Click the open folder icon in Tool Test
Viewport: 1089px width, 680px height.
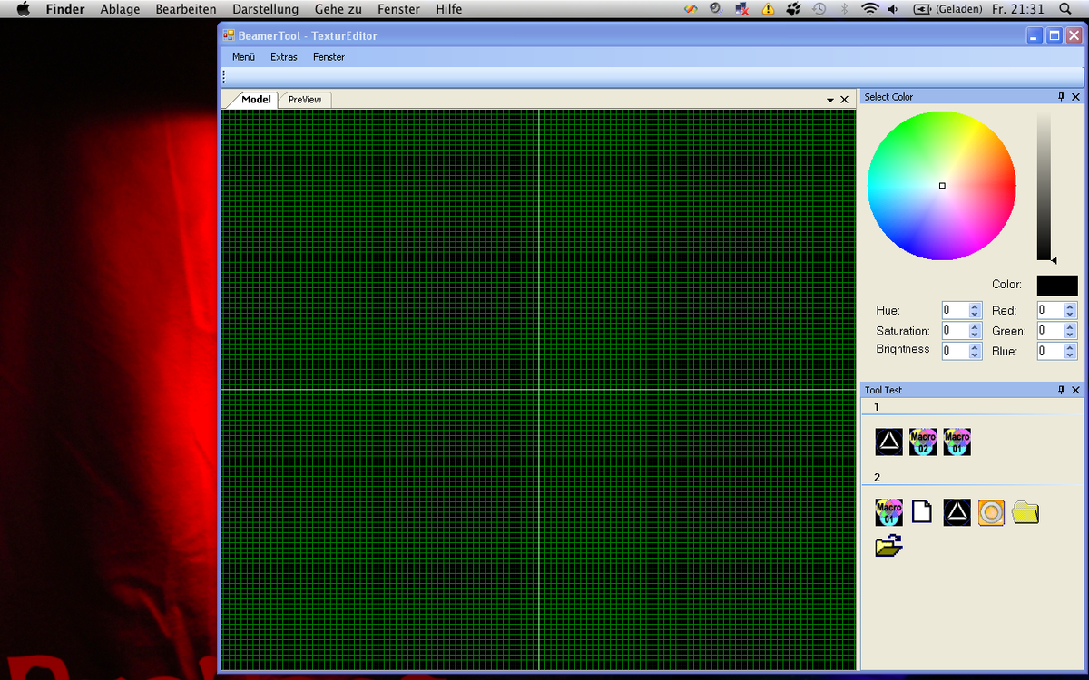[889, 545]
